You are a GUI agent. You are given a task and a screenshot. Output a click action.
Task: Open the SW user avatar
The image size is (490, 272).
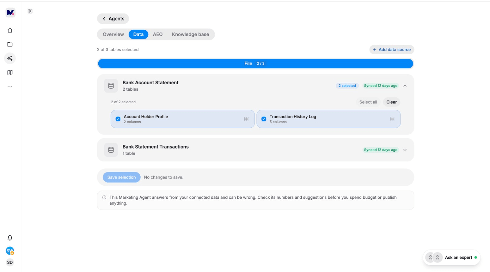pos(10,251)
